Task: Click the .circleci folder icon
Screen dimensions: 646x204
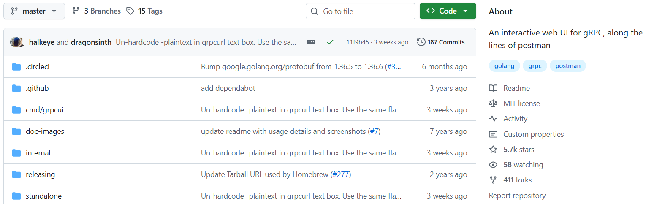Action: pos(16,67)
